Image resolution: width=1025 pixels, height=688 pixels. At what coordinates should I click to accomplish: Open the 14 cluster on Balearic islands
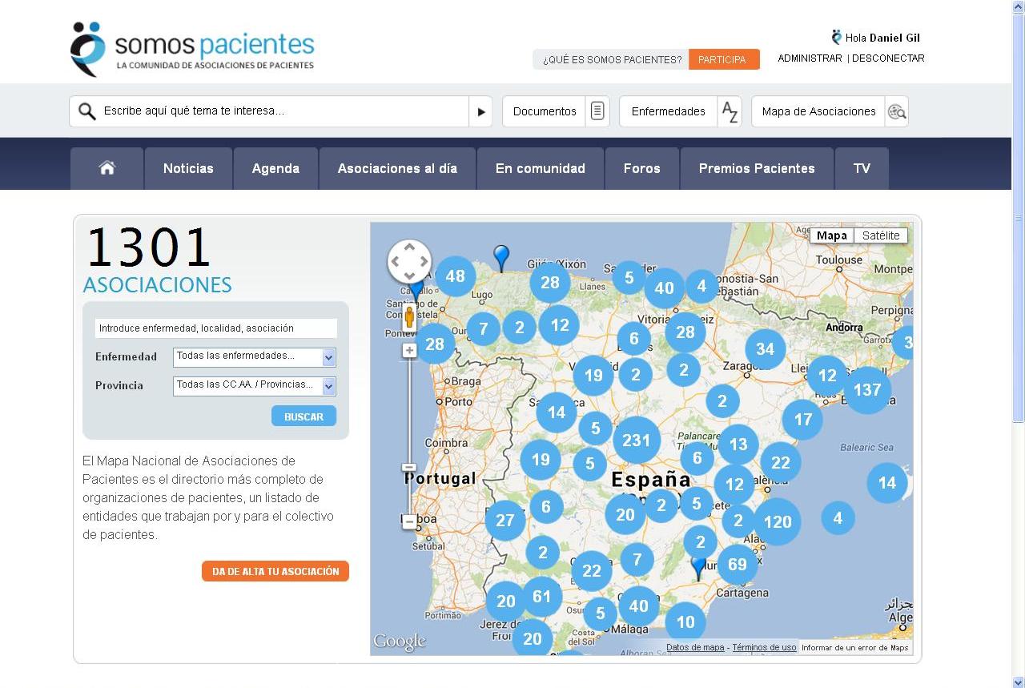tap(887, 483)
